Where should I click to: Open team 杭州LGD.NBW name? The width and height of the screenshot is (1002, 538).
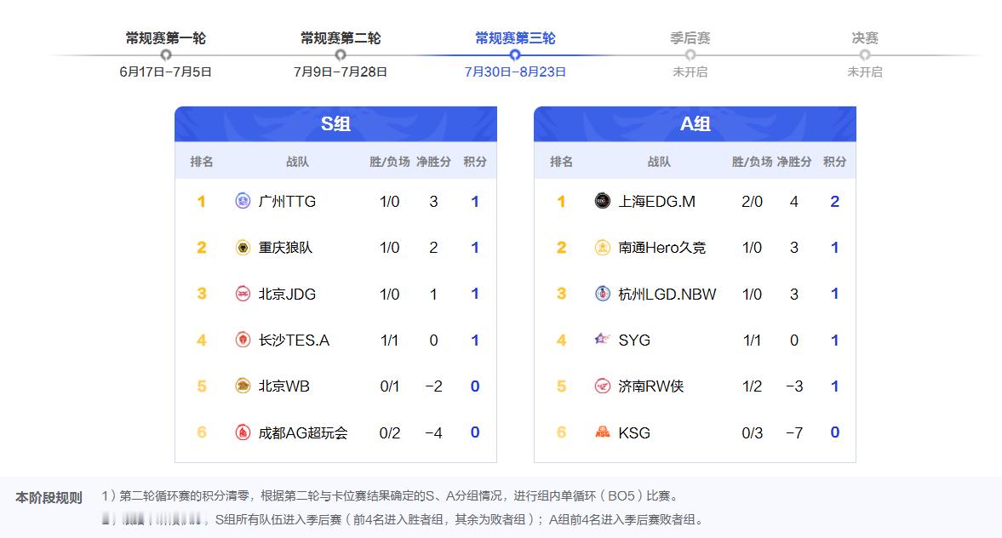click(667, 294)
